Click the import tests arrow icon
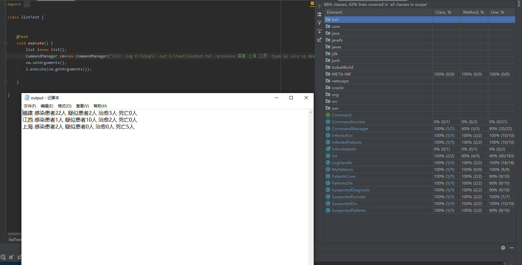The image size is (522, 265). (11, 257)
